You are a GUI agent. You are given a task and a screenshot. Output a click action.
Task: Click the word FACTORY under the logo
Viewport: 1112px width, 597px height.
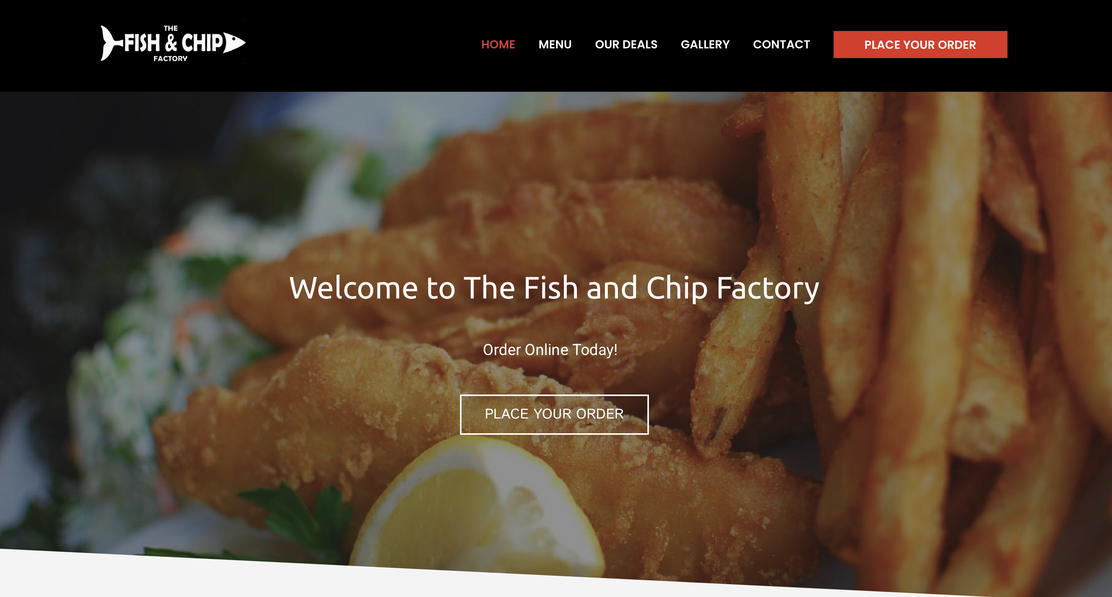point(170,58)
